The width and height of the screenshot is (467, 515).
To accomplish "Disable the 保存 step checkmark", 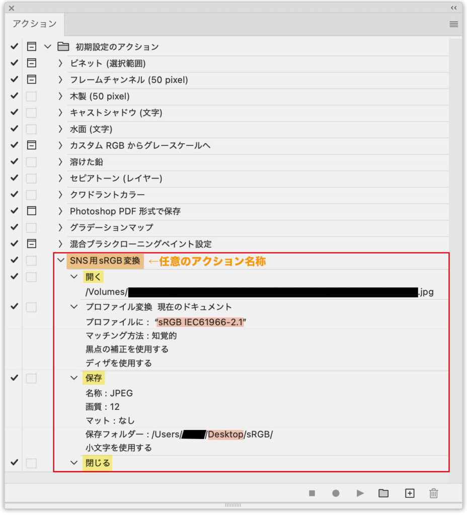I will (x=14, y=378).
